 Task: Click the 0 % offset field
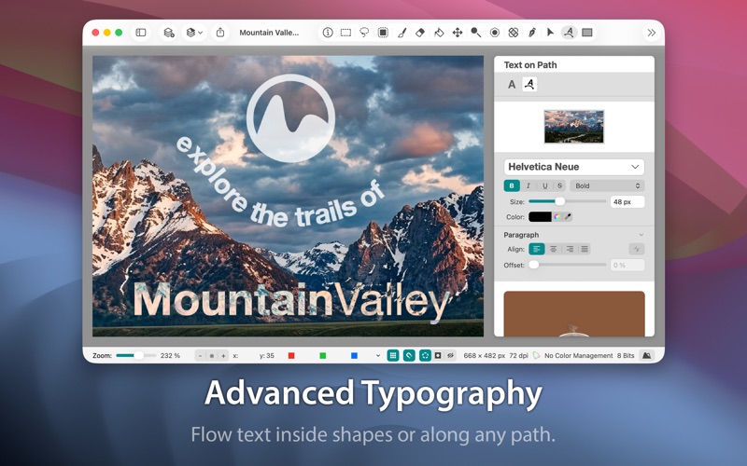pyautogui.click(x=627, y=265)
